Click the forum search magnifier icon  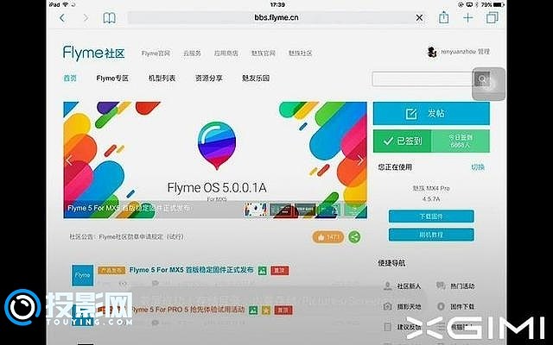coord(480,79)
